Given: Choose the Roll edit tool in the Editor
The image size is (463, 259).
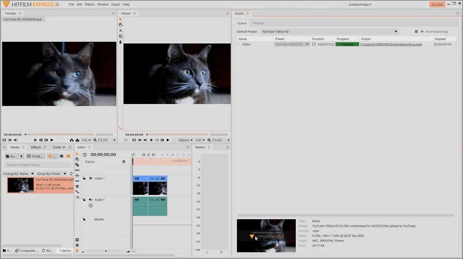Looking at the screenshot, I should tap(77, 186).
